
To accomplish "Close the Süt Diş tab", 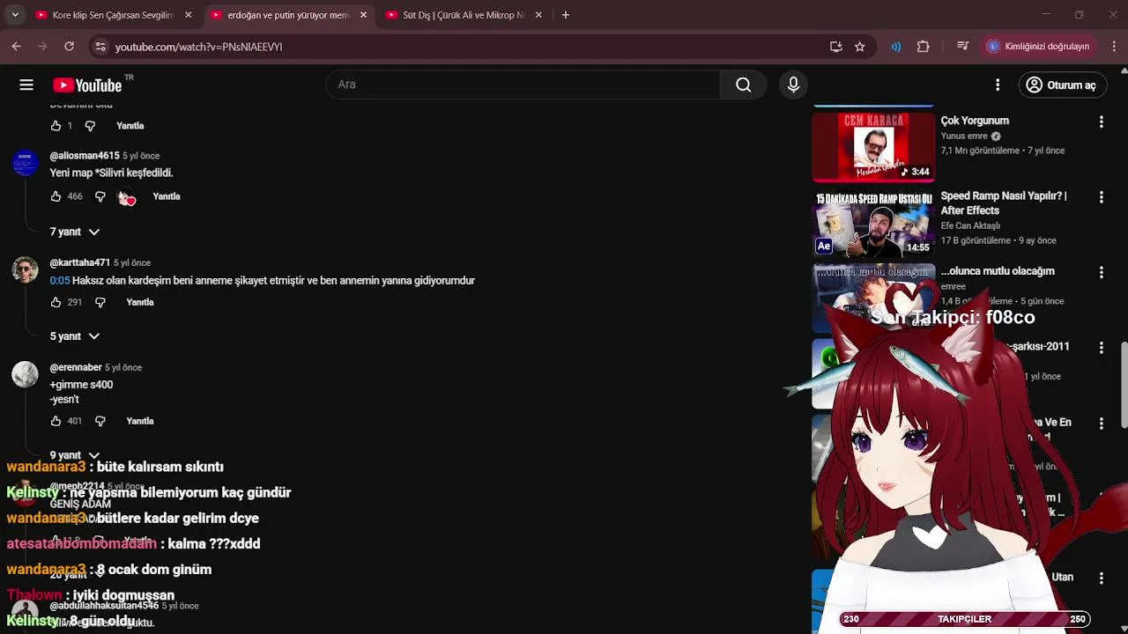I will click(x=538, y=15).
